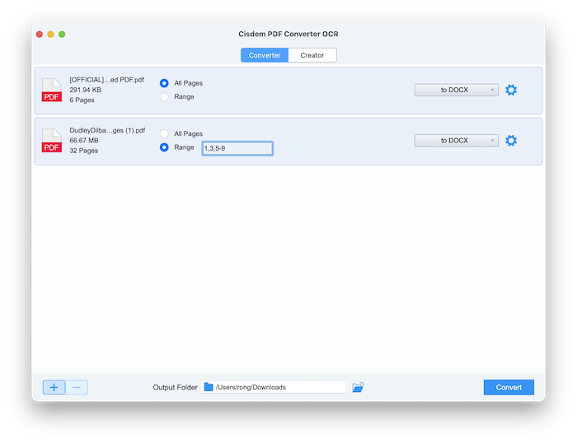
Task: Click output folder path /Users/rong/Downloads
Action: 273,387
